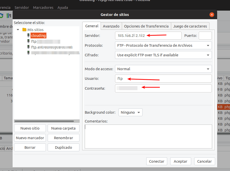230x171 pixels.
Task: Click the Borrar button
Action: tap(30, 147)
